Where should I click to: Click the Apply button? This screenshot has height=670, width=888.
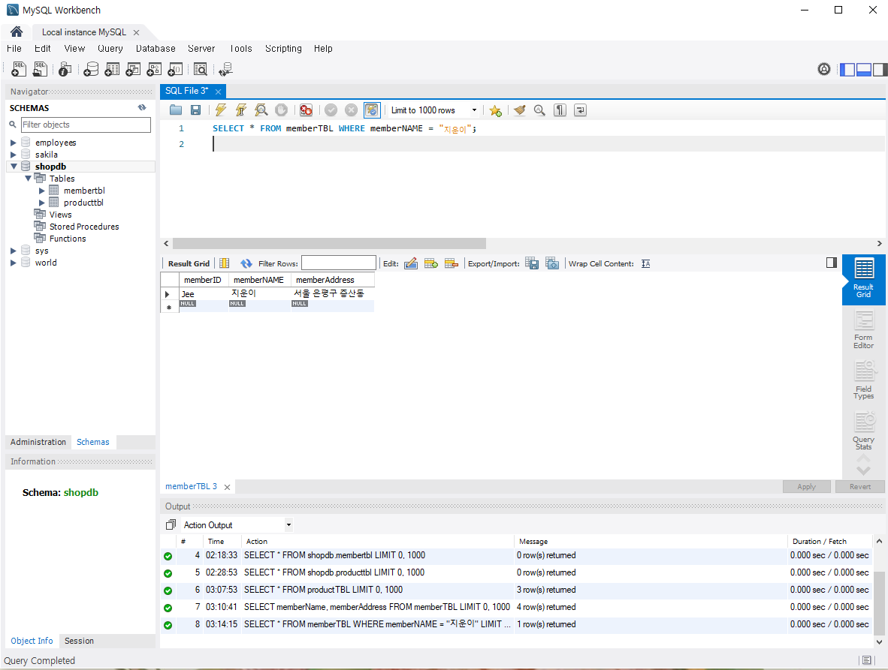pyautogui.click(x=806, y=486)
